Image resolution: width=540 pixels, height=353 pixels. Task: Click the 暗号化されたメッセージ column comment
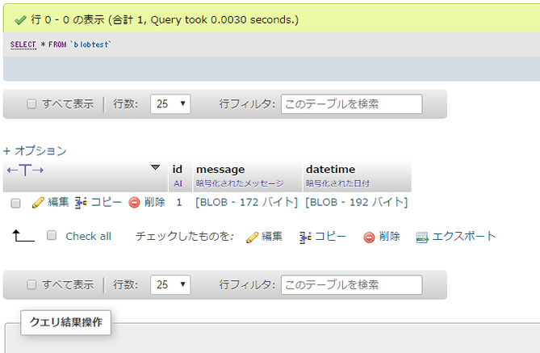(240, 183)
